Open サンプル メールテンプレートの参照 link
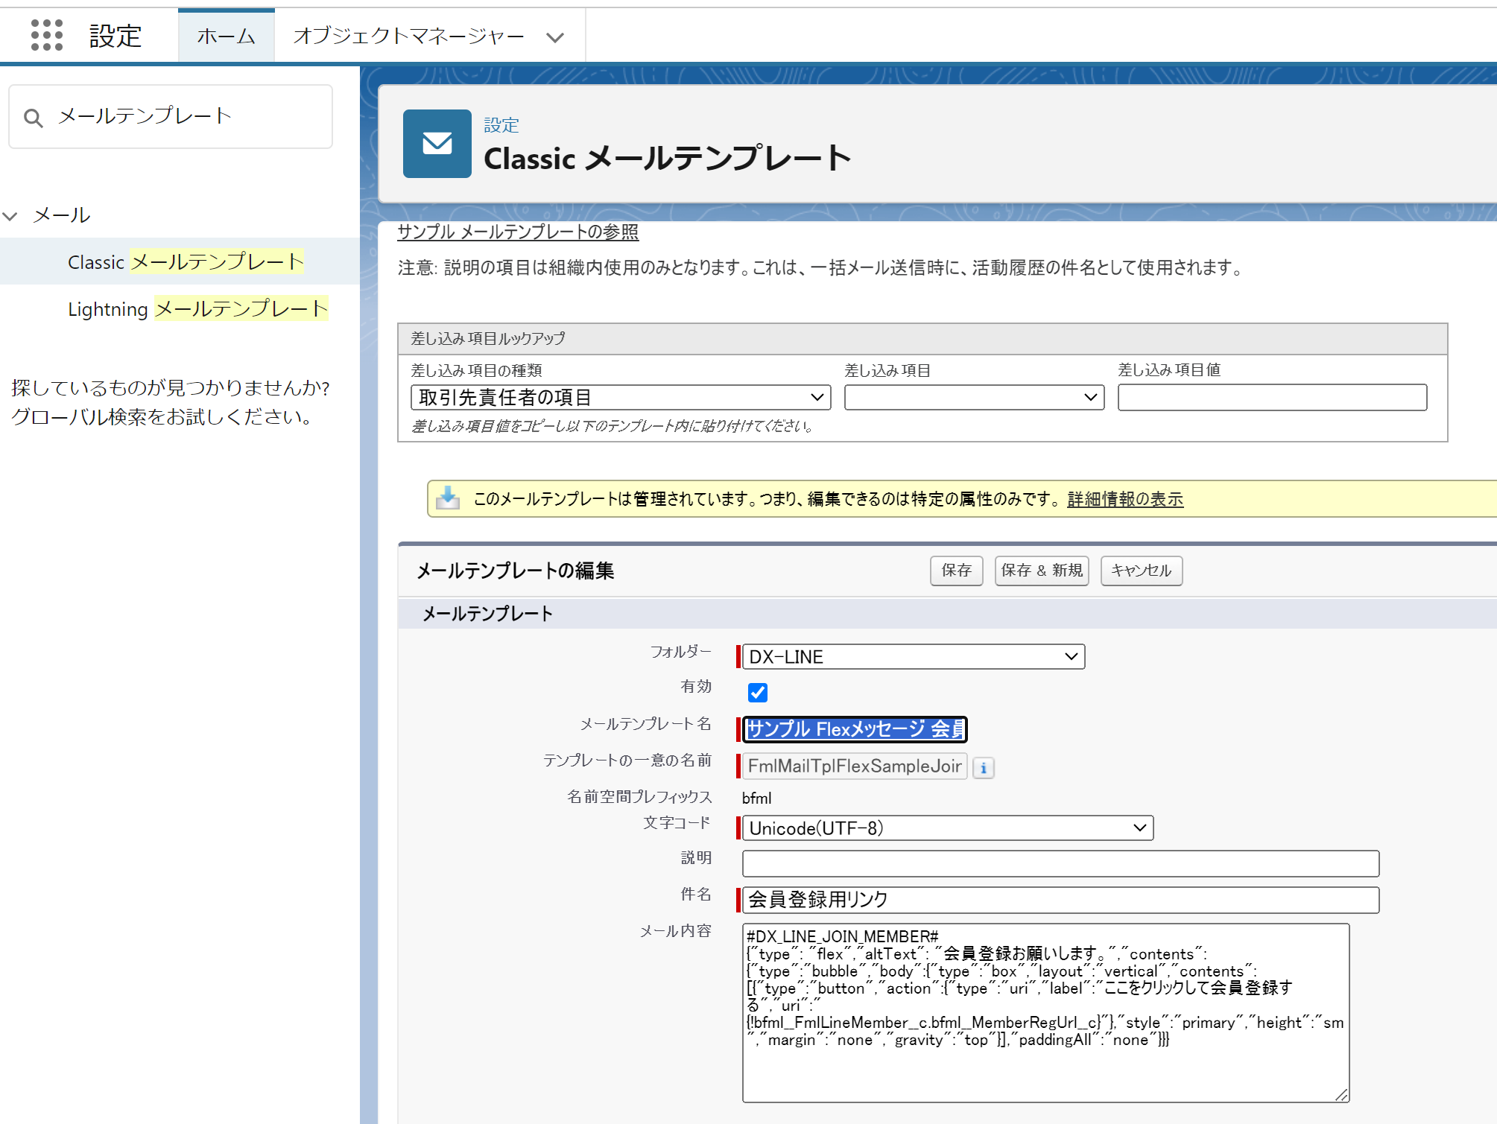 pos(517,232)
